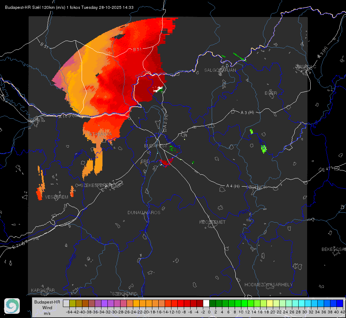
Task: Click the '42' legend value
Action: [x=343, y=312]
